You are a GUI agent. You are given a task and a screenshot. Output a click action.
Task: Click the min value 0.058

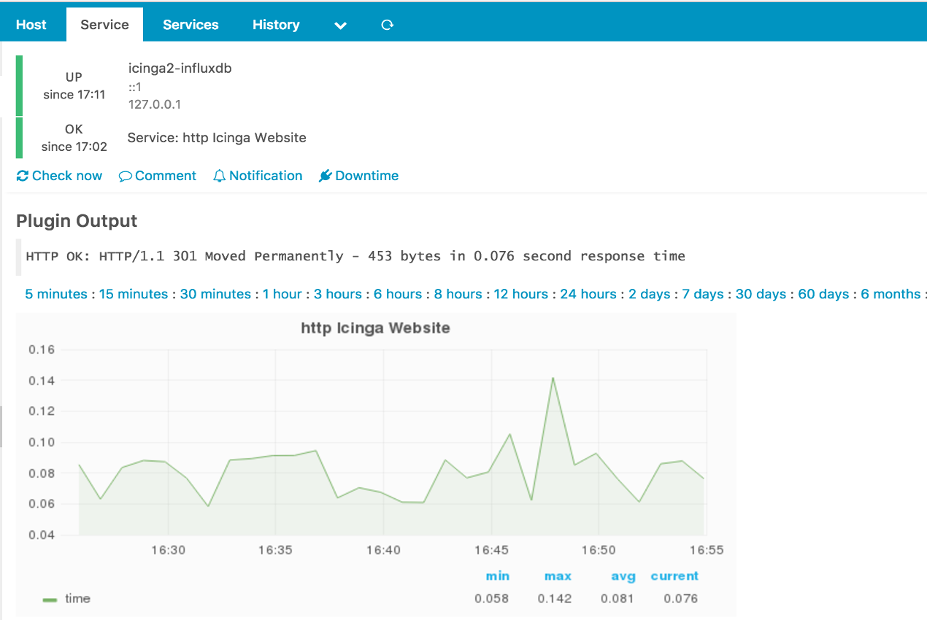tap(491, 599)
